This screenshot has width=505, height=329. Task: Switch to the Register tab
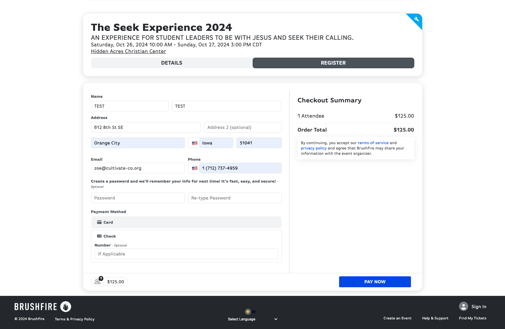click(x=333, y=63)
